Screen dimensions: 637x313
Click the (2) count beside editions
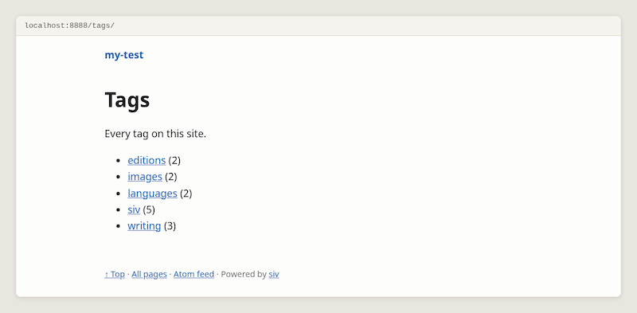click(x=174, y=161)
